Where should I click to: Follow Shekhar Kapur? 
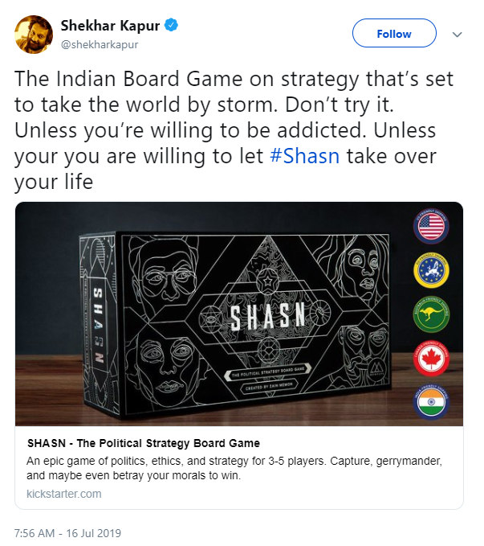[394, 34]
